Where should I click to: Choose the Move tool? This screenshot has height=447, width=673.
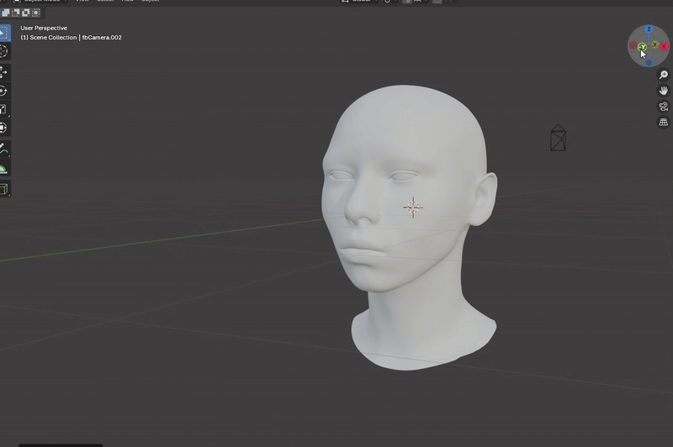coord(3,72)
